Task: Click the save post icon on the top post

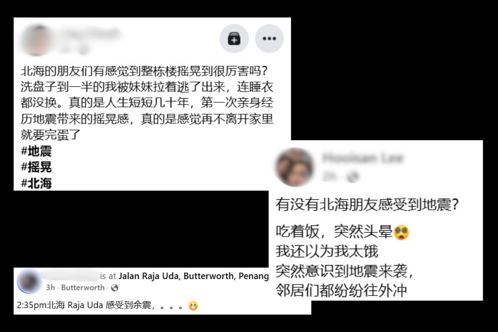Action: tap(234, 38)
